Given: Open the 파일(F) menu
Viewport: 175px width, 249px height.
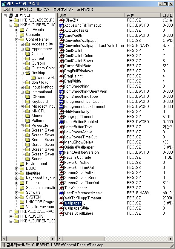Looking at the screenshot, I should click(x=9, y=9).
